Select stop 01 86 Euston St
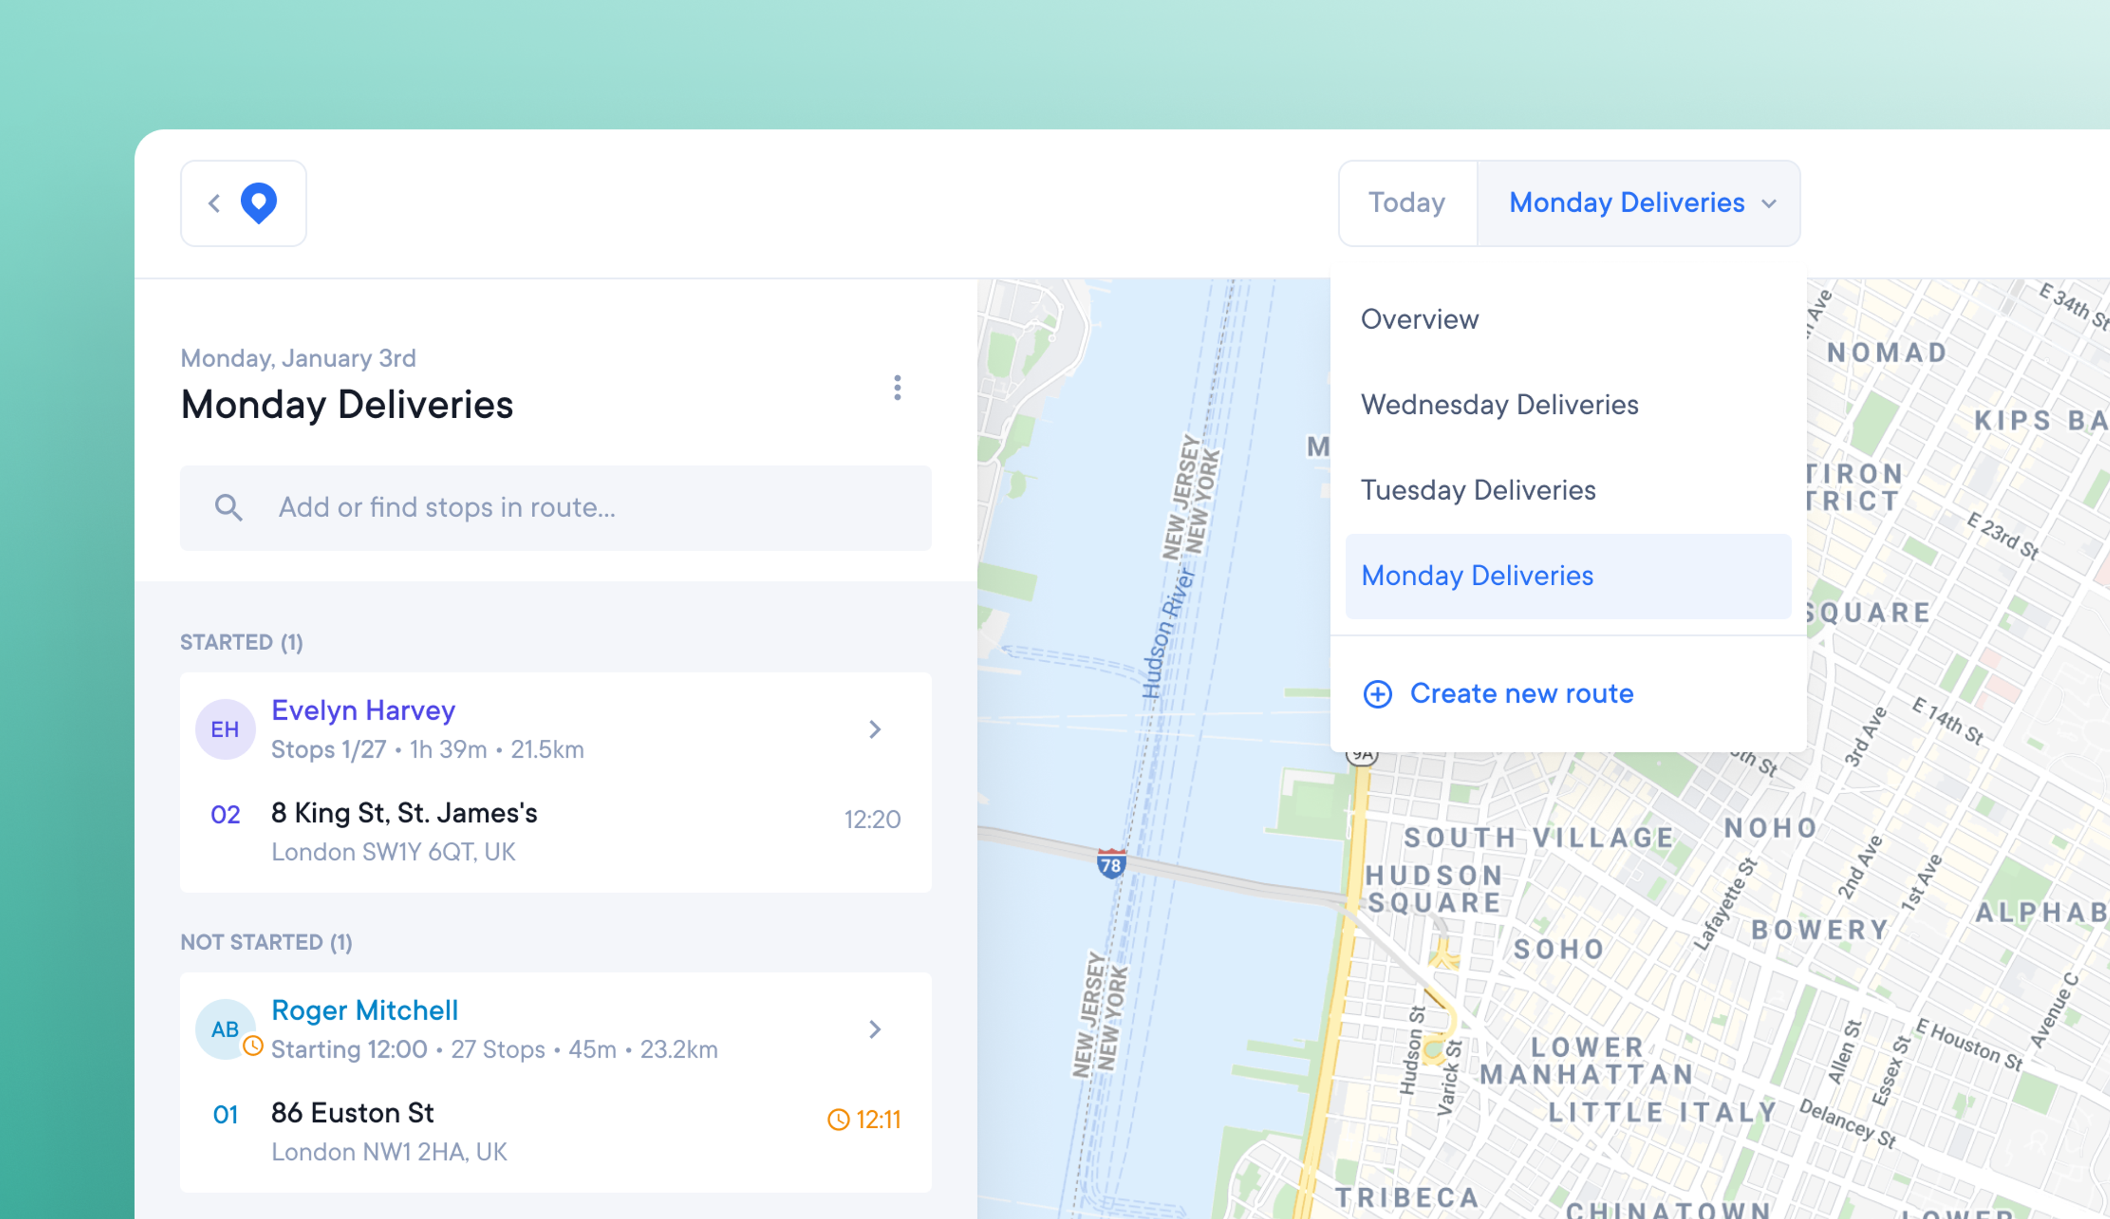 click(556, 1131)
